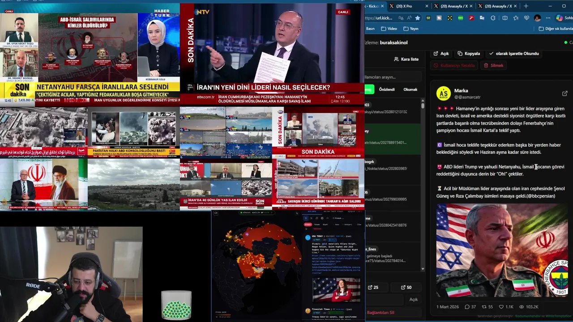The image size is (573, 322).
Task: Click the NTV live stream tile
Action: pos(272,54)
